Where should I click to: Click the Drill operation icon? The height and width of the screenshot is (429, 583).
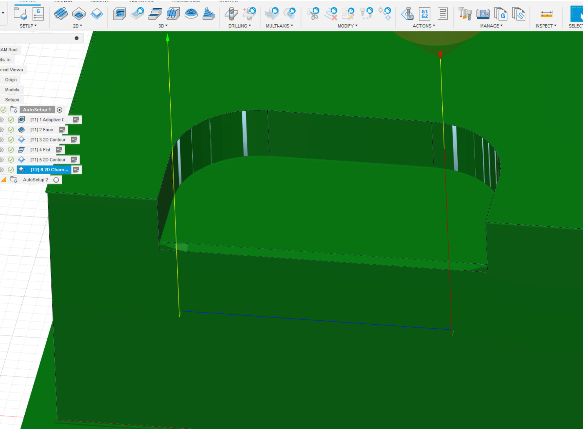(231, 14)
